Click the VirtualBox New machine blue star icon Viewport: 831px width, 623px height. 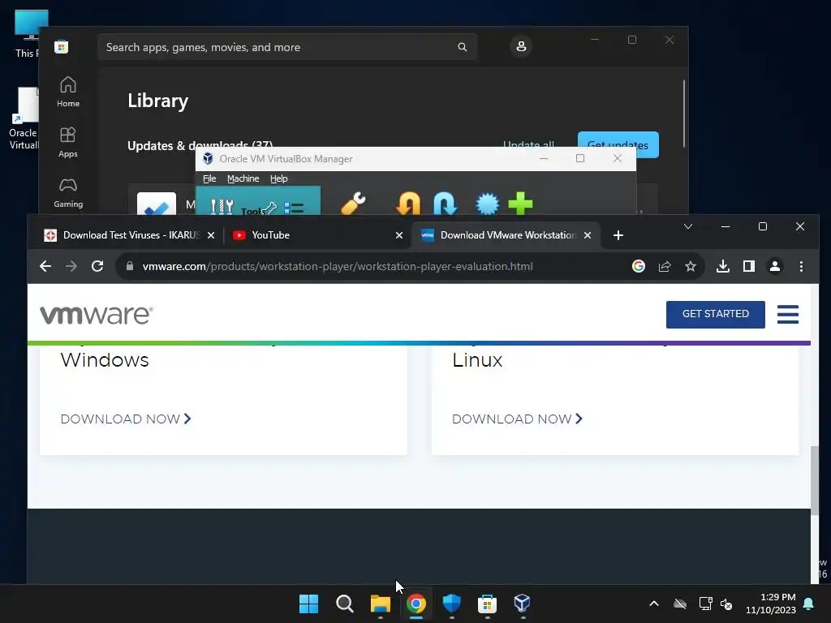tap(487, 204)
